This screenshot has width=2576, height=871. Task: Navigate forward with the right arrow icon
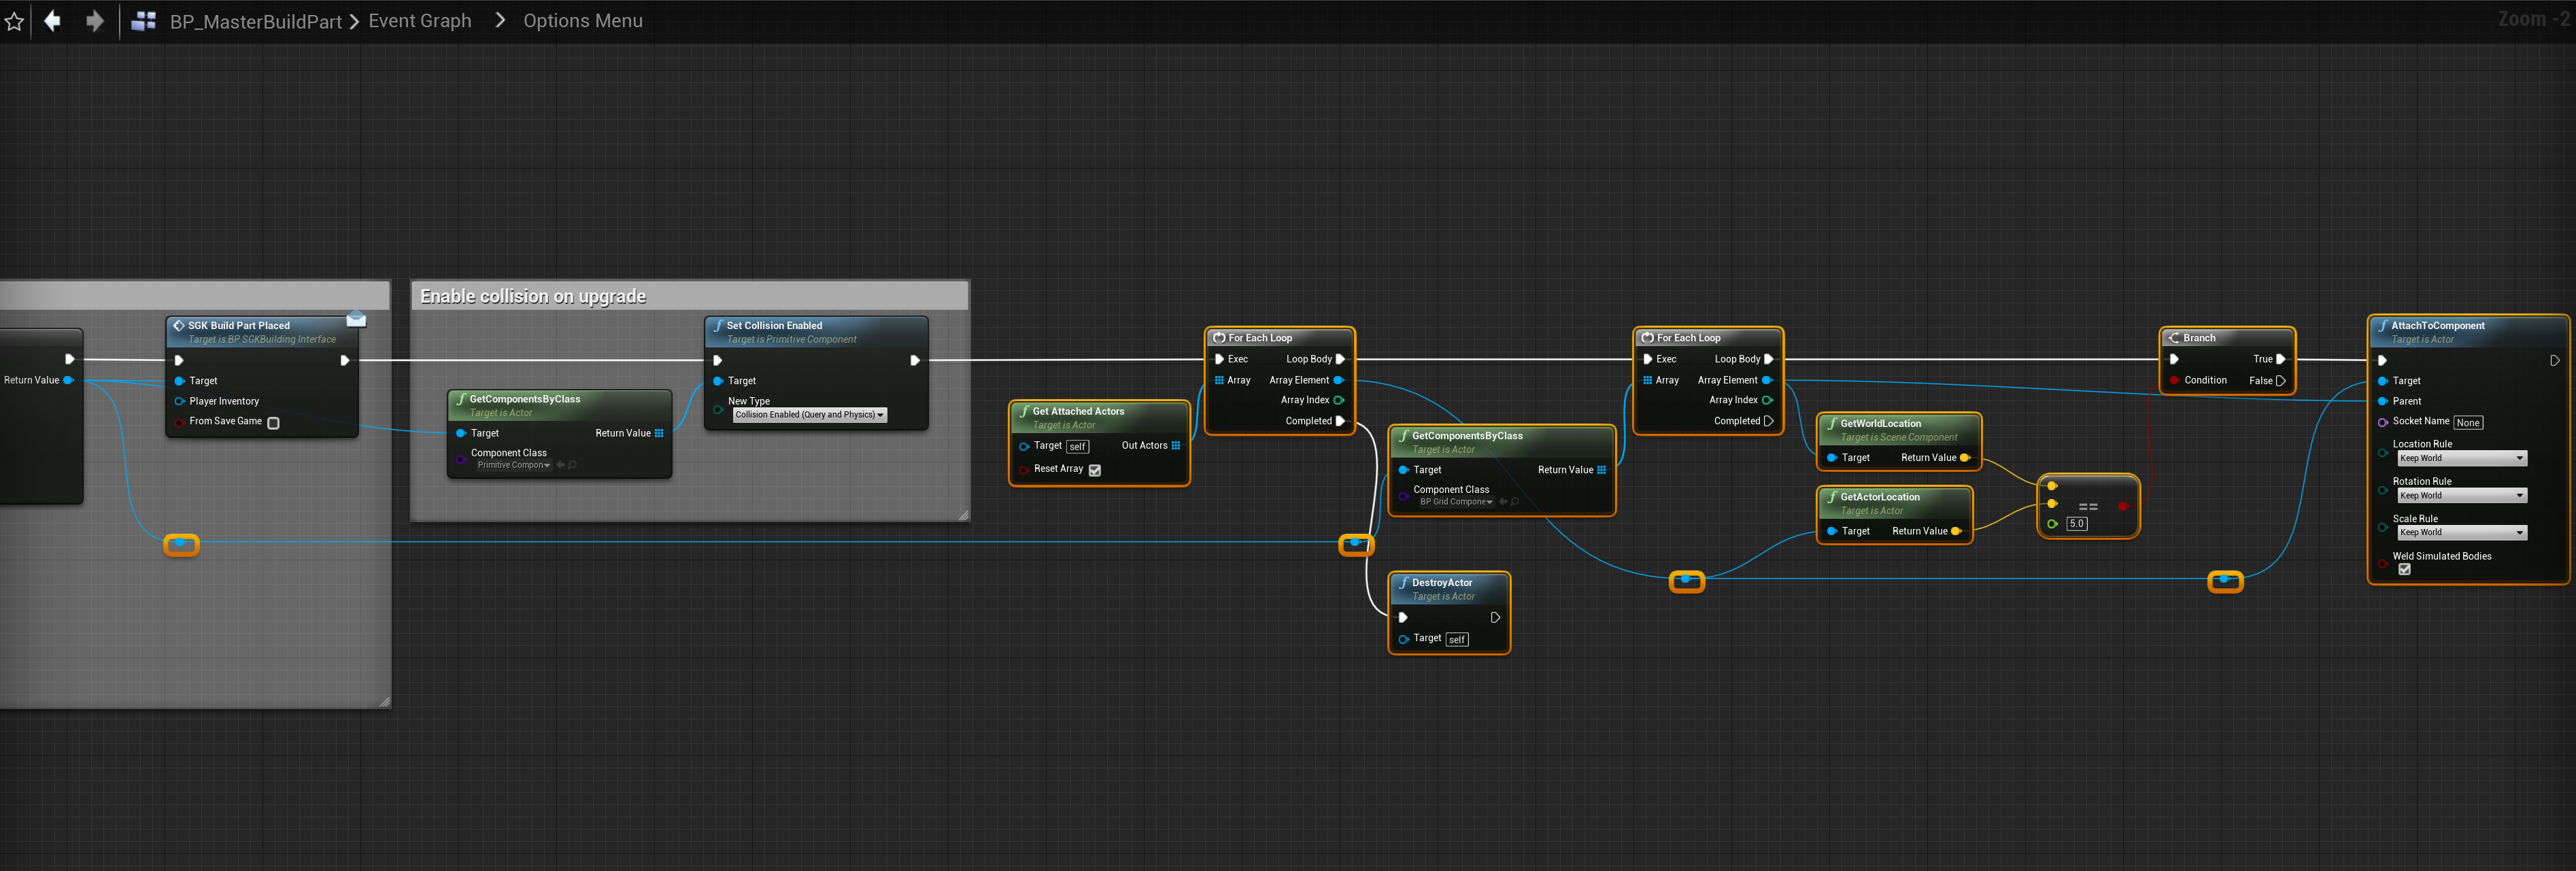point(95,21)
